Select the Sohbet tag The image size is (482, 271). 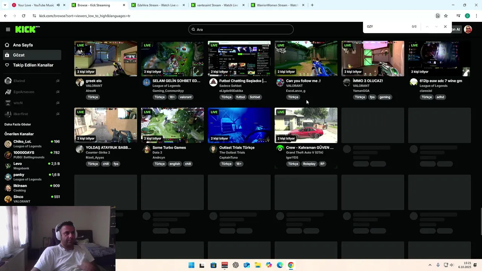[255, 97]
